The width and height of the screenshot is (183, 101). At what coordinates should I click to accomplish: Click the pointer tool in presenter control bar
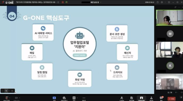coord(6,91)
